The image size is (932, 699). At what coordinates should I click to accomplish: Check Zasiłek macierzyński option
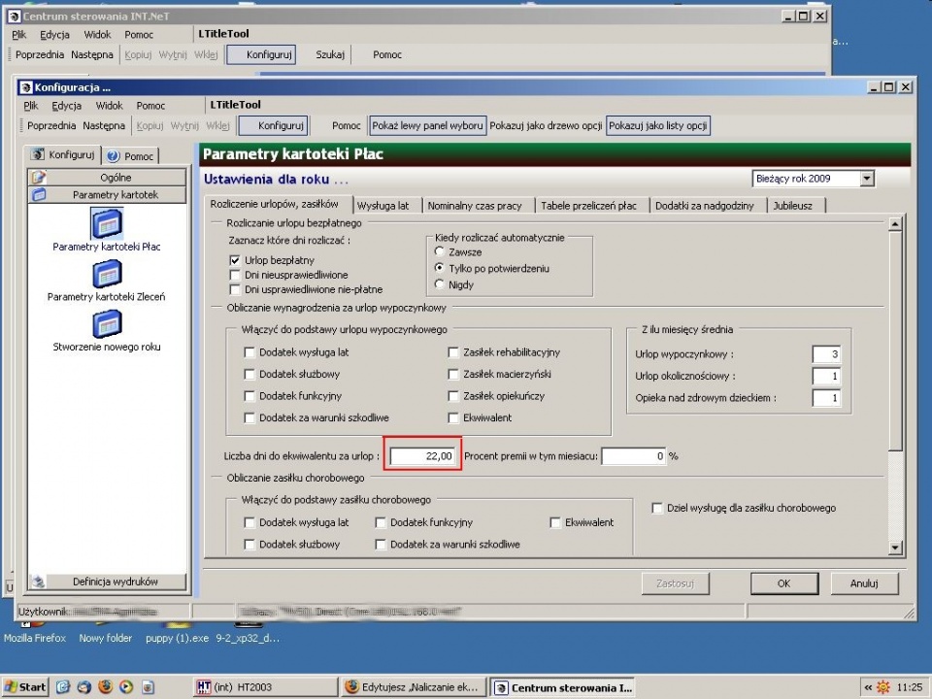[x=453, y=375]
